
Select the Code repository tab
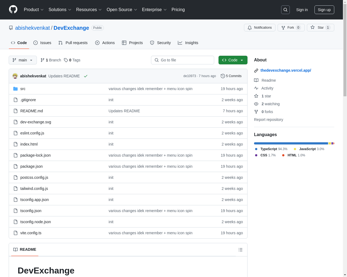[x=19, y=43]
